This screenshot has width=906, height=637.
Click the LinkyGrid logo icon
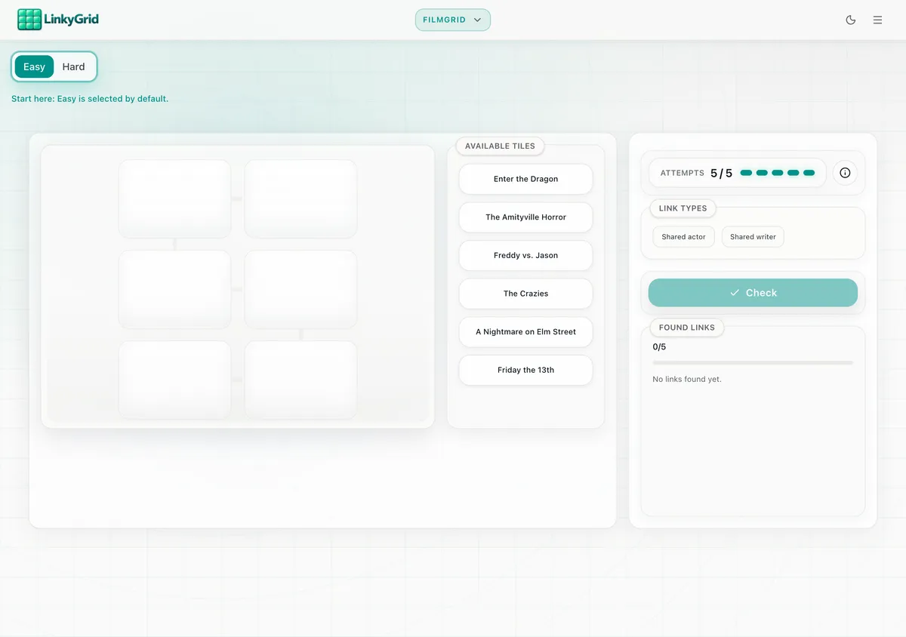(29, 20)
